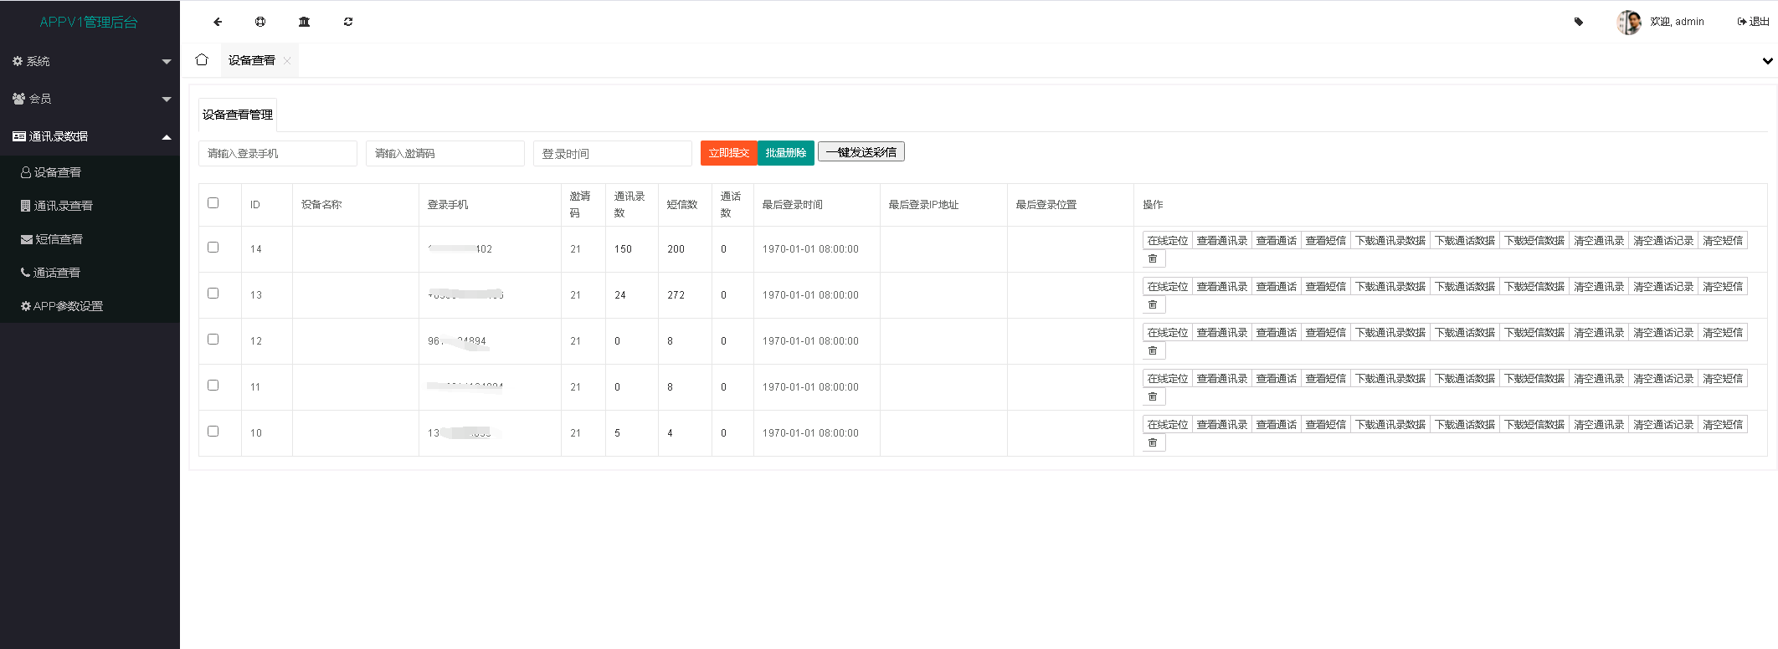Collapse the 通讯录数据 sidebar menu
Screen dimensions: 1778x649
click(90, 136)
